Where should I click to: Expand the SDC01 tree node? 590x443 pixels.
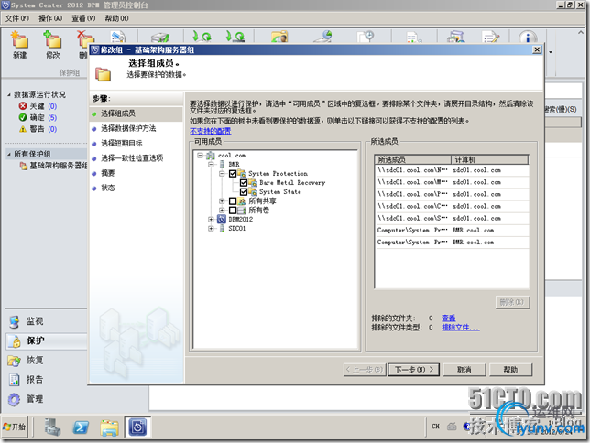point(211,229)
